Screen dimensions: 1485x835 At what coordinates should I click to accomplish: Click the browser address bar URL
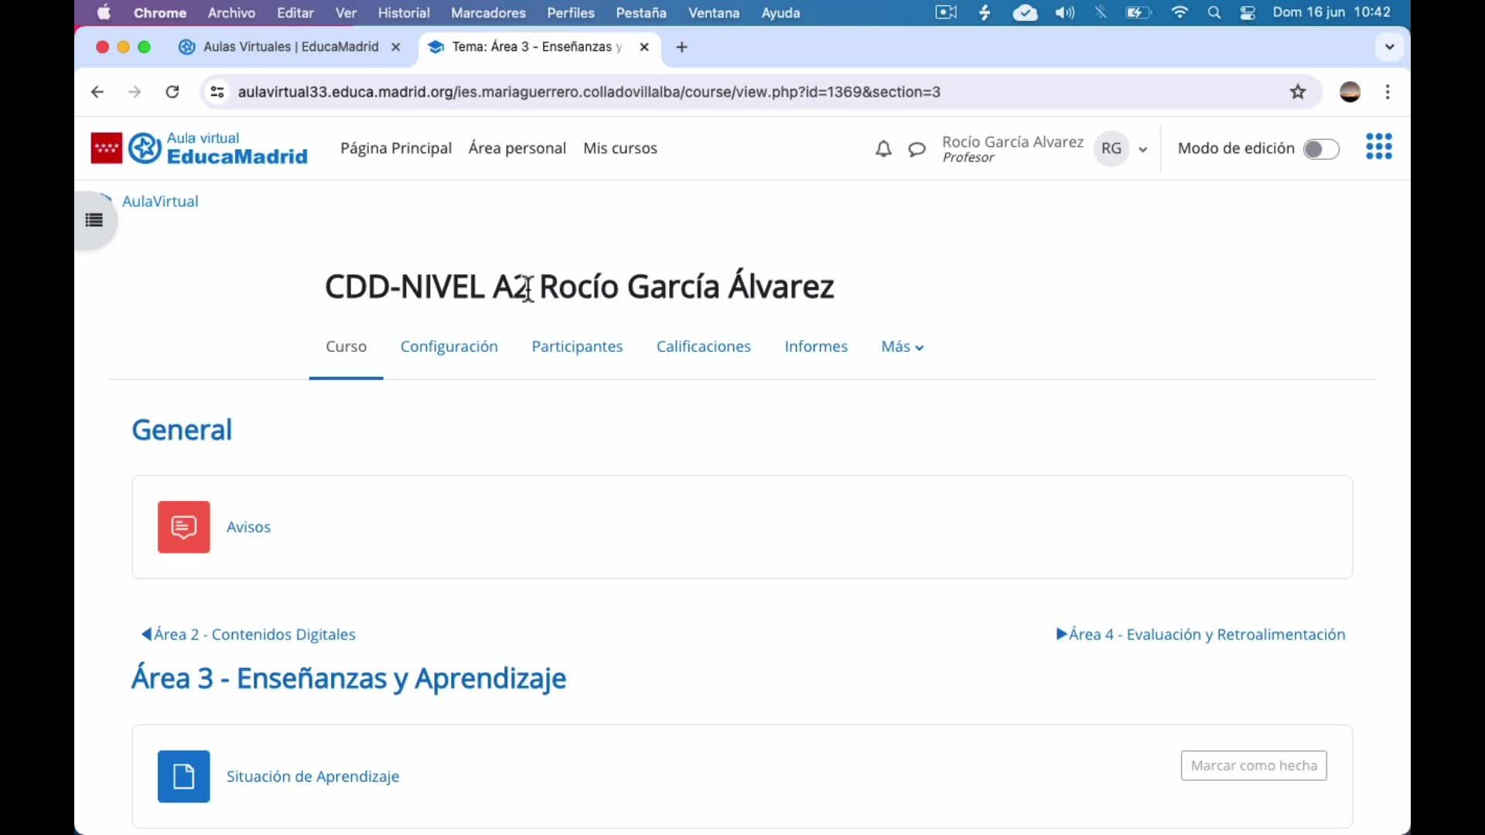[x=588, y=92]
